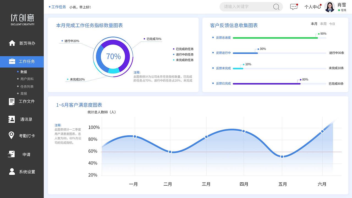Switch feedback chart to 本周
This screenshot has height=198, width=352.
tap(323, 24)
